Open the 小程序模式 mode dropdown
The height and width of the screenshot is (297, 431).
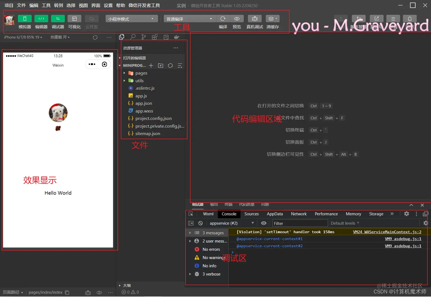132,19
